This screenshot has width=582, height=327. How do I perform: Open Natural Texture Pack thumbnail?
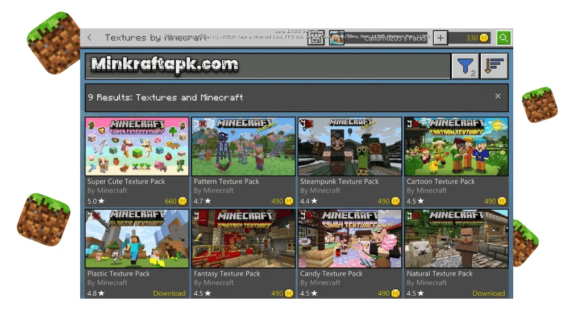click(x=456, y=239)
